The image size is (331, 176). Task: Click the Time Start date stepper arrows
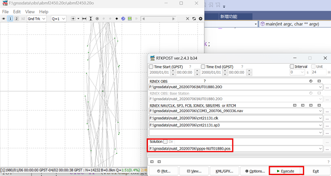pos(173,72)
